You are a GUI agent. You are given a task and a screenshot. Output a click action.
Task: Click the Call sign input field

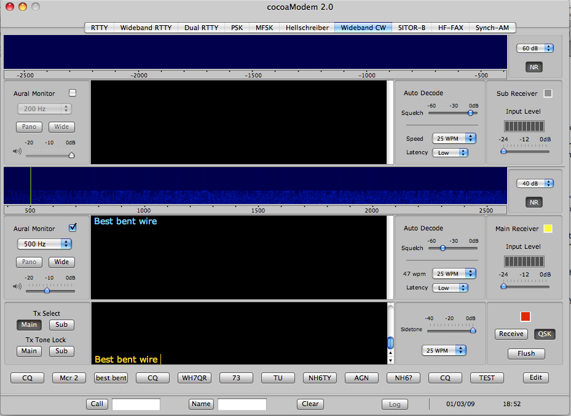point(136,404)
